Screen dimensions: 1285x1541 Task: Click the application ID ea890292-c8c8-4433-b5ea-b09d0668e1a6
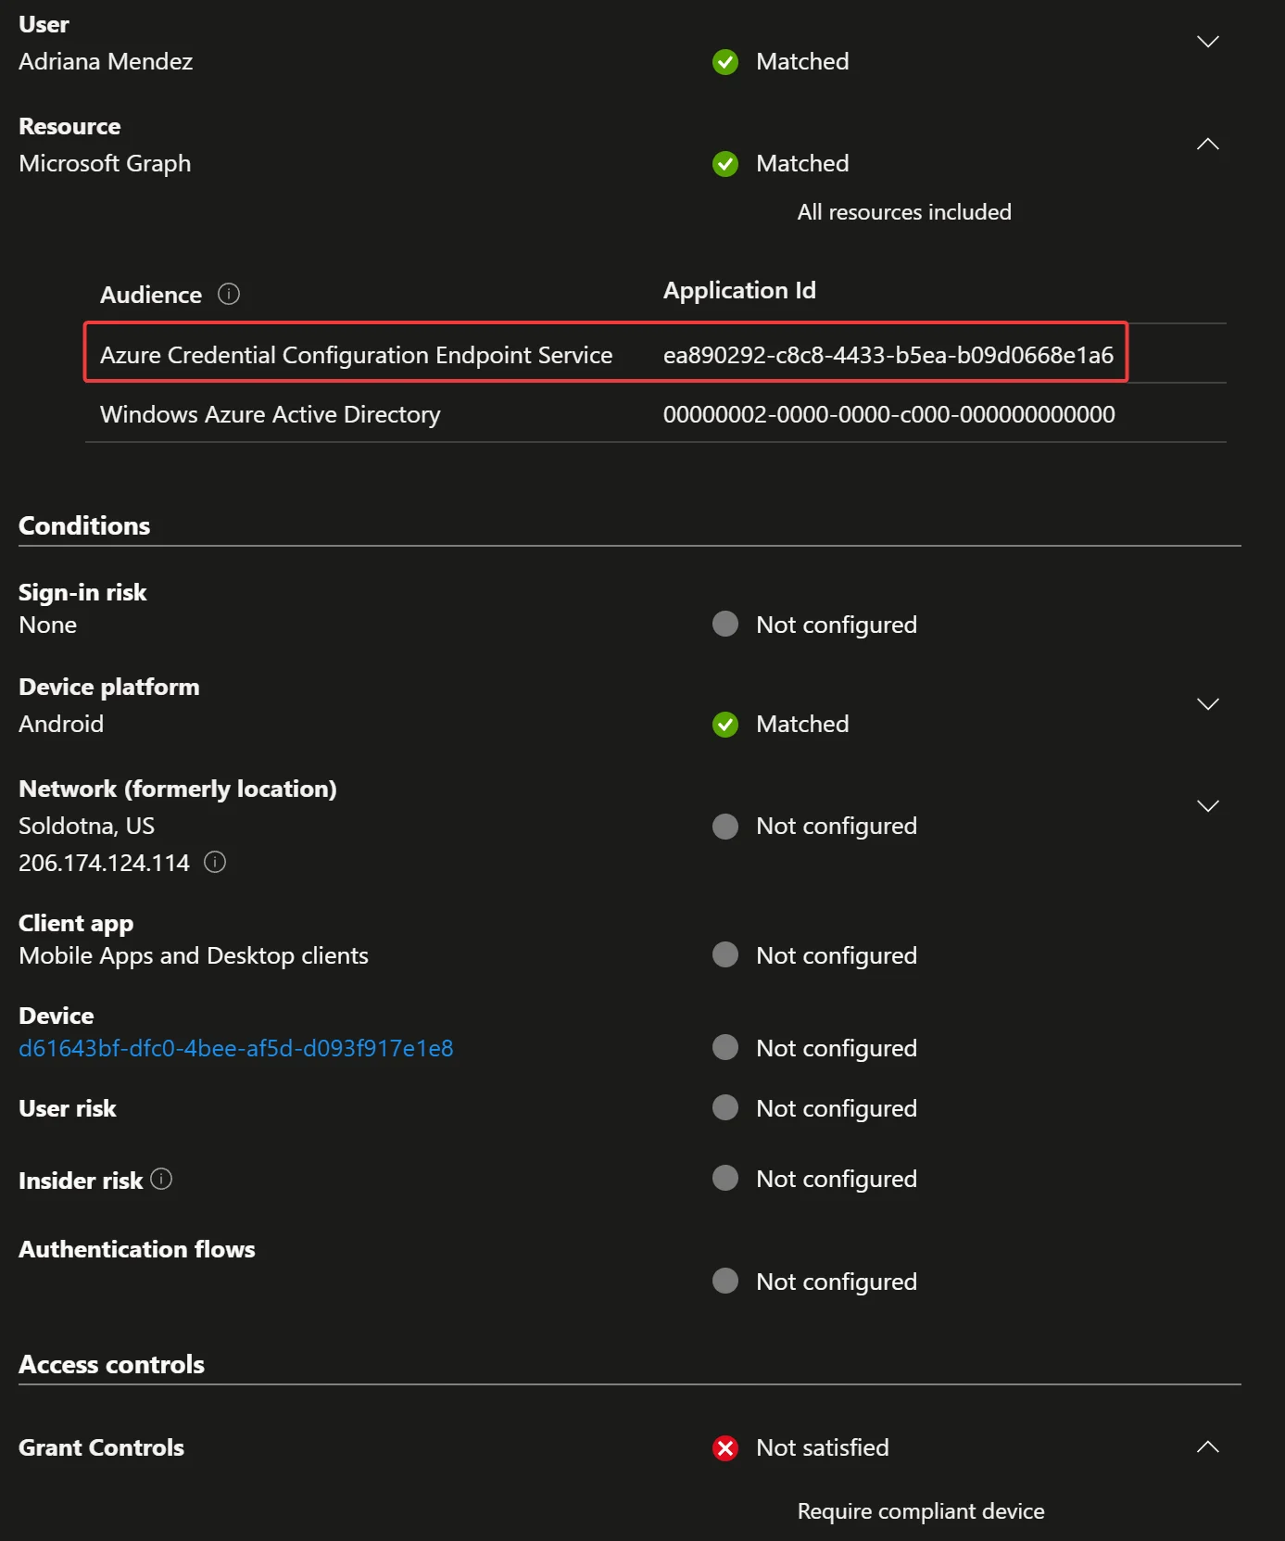888,355
